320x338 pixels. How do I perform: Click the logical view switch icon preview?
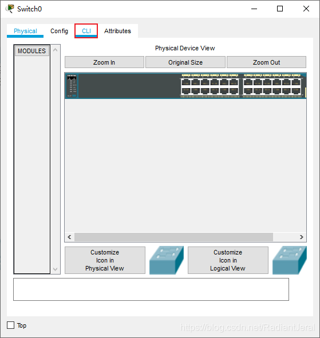point(289,260)
